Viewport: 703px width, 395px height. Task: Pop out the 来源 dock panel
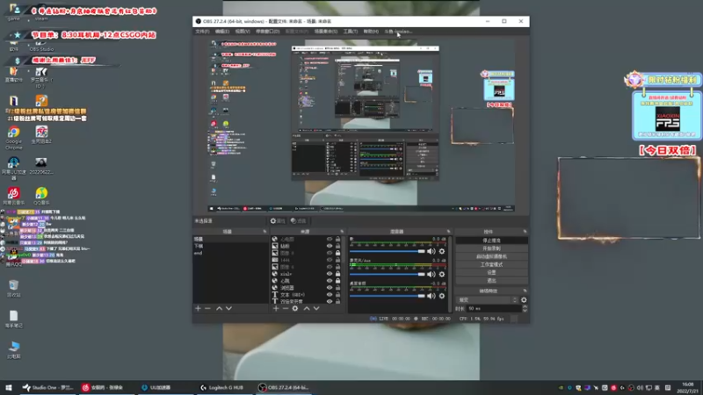click(x=342, y=232)
